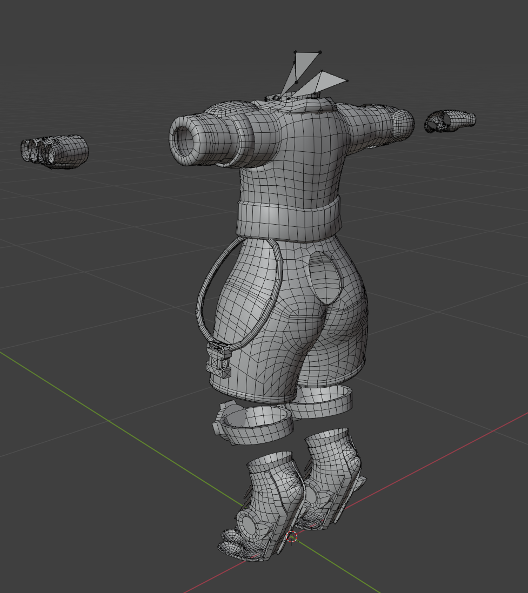Click the rightmost vertex of the lower triangle

(x=346, y=81)
